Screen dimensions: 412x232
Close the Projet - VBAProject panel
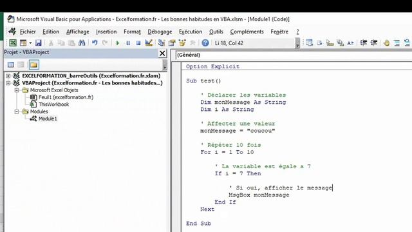tap(162, 53)
